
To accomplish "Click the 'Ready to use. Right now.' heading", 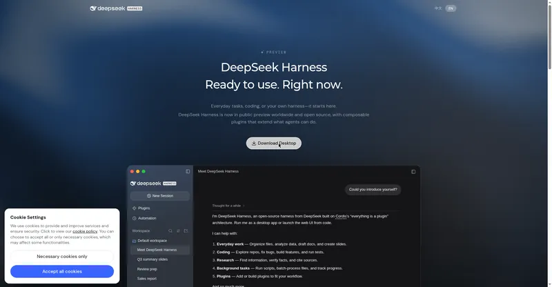I will pyautogui.click(x=274, y=85).
